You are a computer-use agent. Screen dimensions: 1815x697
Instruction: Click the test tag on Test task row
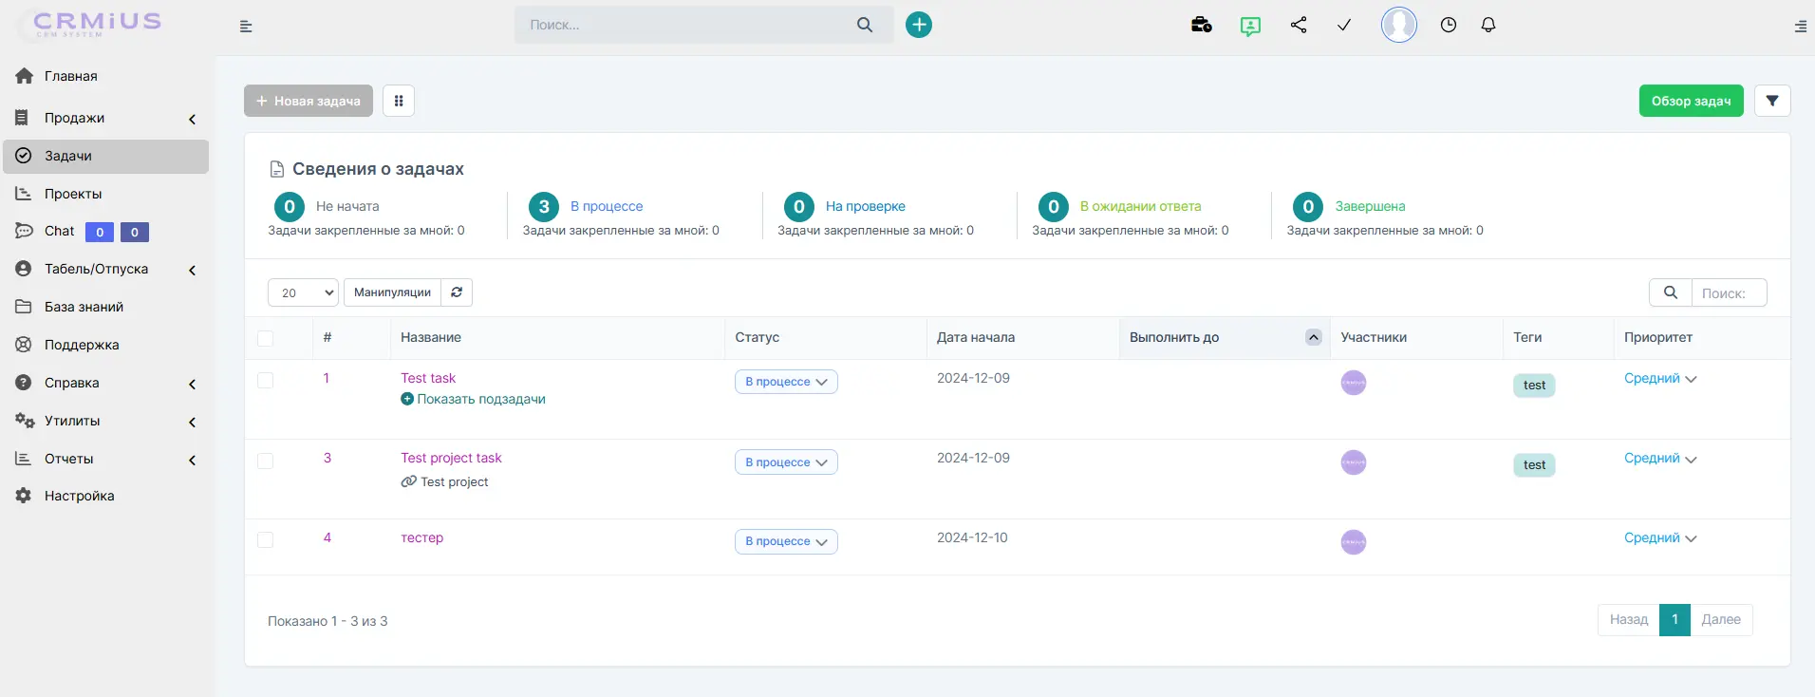click(1534, 385)
